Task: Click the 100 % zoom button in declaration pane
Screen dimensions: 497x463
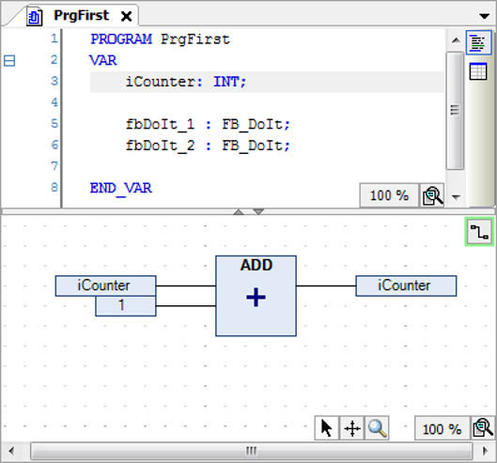Action: coord(389,195)
